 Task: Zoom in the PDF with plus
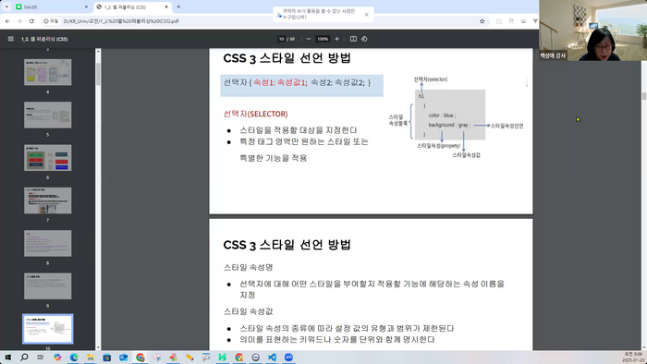tap(336, 39)
